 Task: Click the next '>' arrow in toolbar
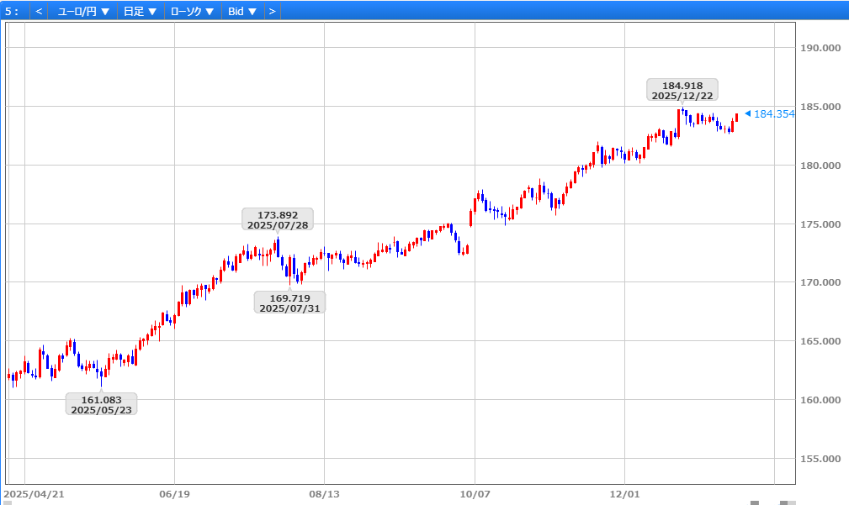(272, 12)
